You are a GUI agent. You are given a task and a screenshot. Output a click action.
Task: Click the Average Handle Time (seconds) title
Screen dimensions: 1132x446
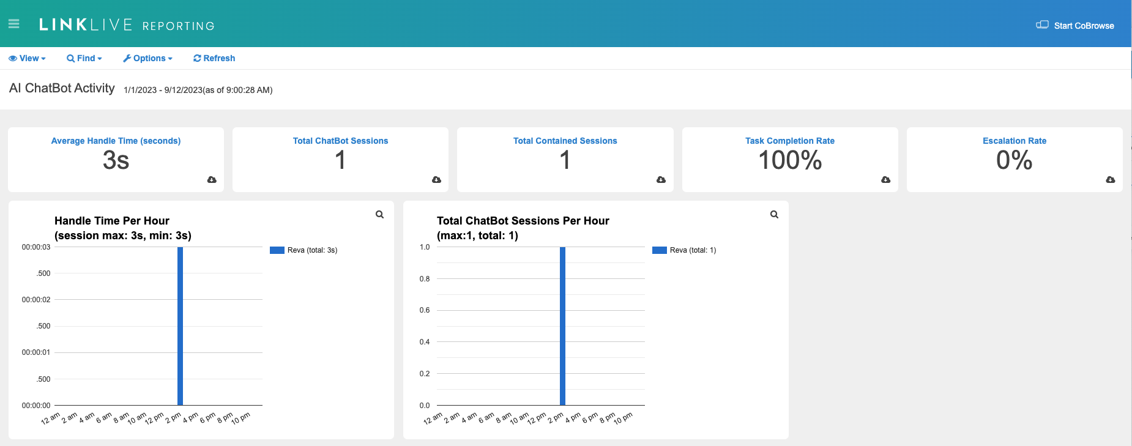pyautogui.click(x=116, y=141)
